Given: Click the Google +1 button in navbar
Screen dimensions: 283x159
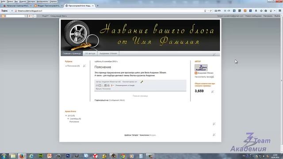Looking at the screenshot, I should pyautogui.click(x=31, y=16).
